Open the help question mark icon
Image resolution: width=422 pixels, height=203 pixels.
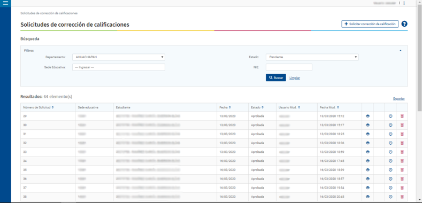tap(404, 24)
